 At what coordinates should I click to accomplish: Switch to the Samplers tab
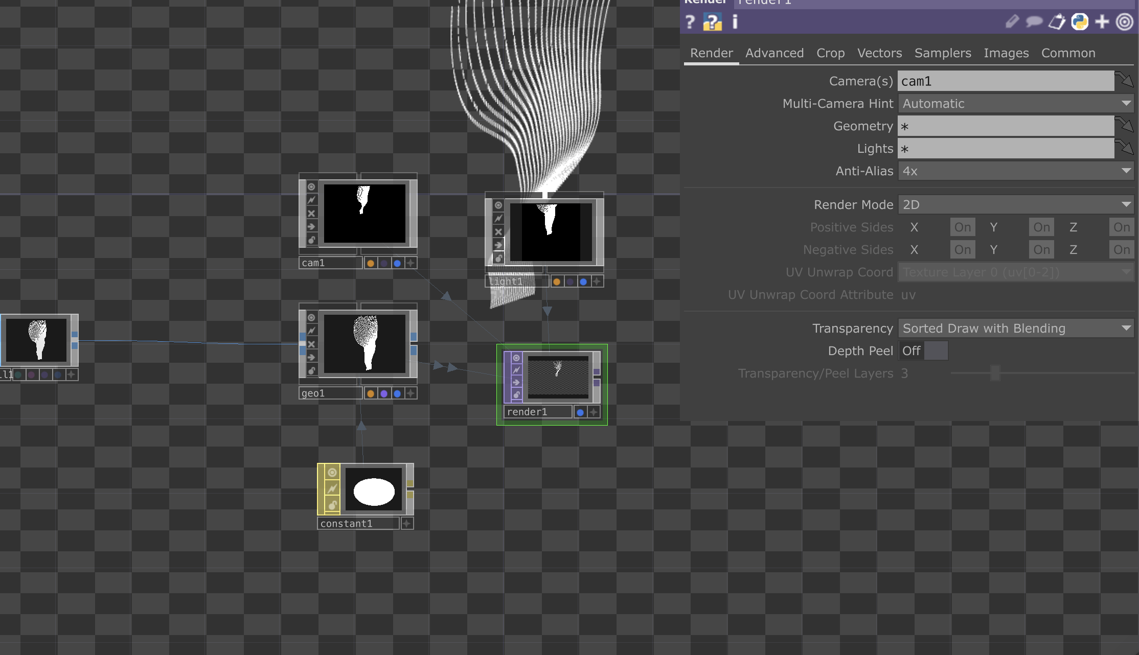tap(942, 53)
